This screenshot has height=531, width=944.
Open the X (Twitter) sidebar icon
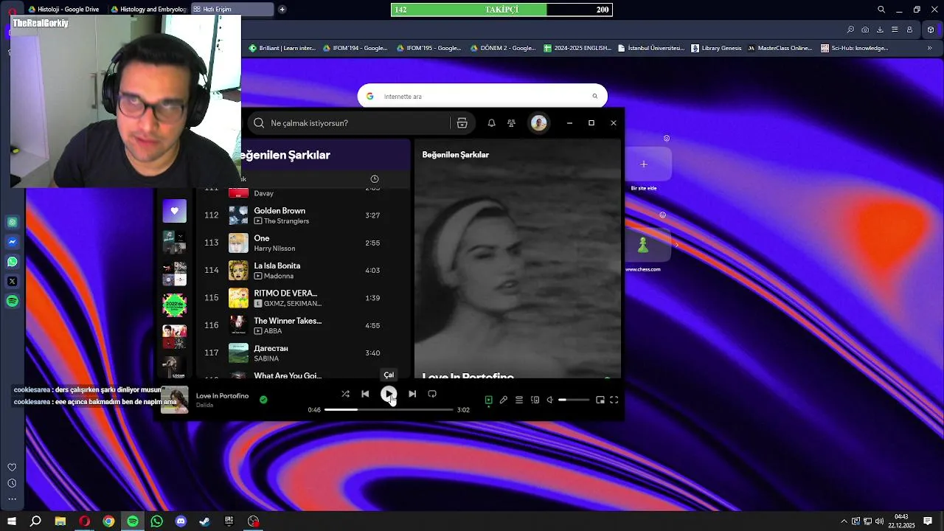[x=13, y=281]
